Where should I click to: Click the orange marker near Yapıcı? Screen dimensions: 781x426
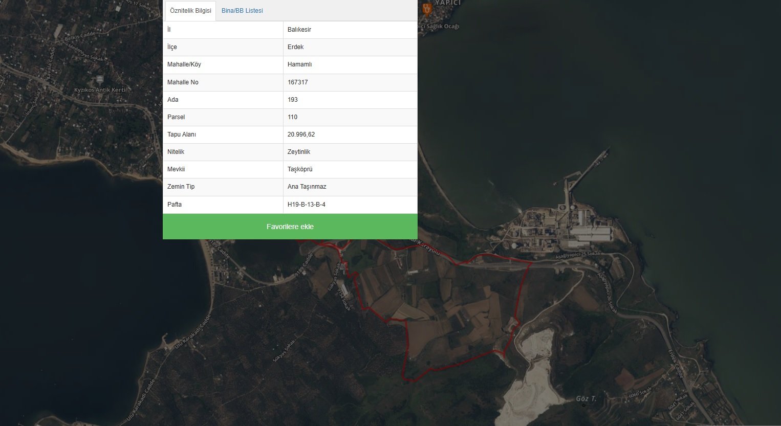(427, 9)
